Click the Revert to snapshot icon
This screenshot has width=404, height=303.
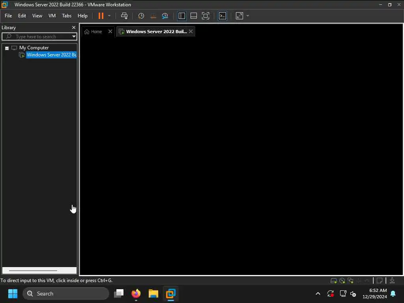153,16
